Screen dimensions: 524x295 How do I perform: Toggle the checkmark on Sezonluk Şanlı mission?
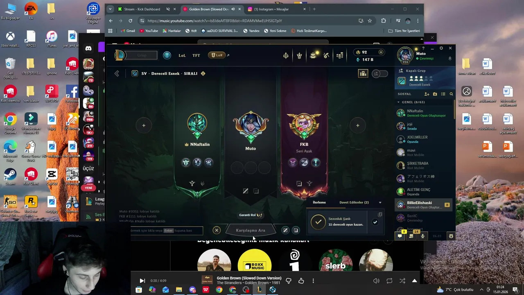[x=375, y=222]
